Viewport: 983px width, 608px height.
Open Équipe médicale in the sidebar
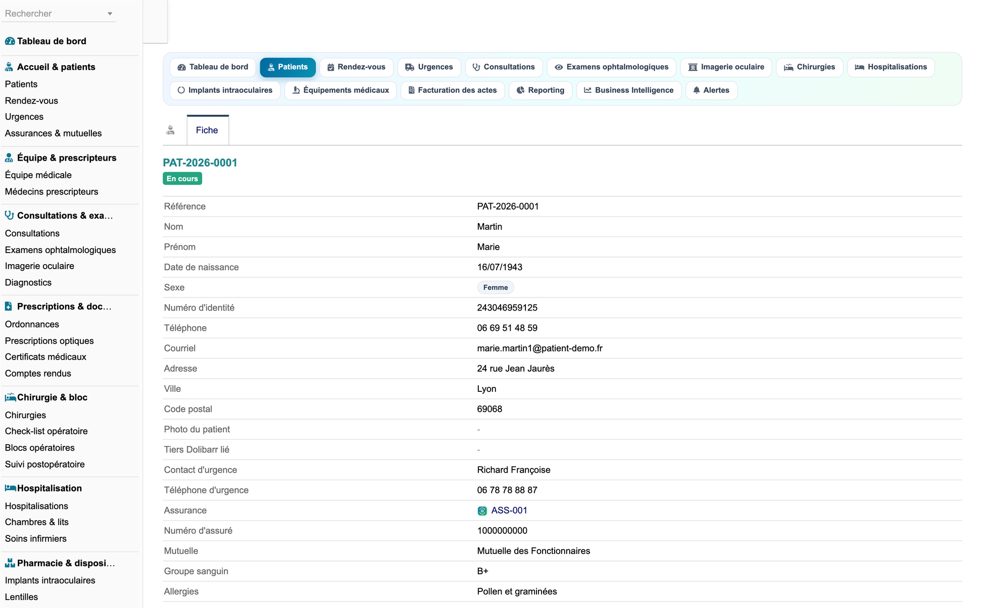38,175
